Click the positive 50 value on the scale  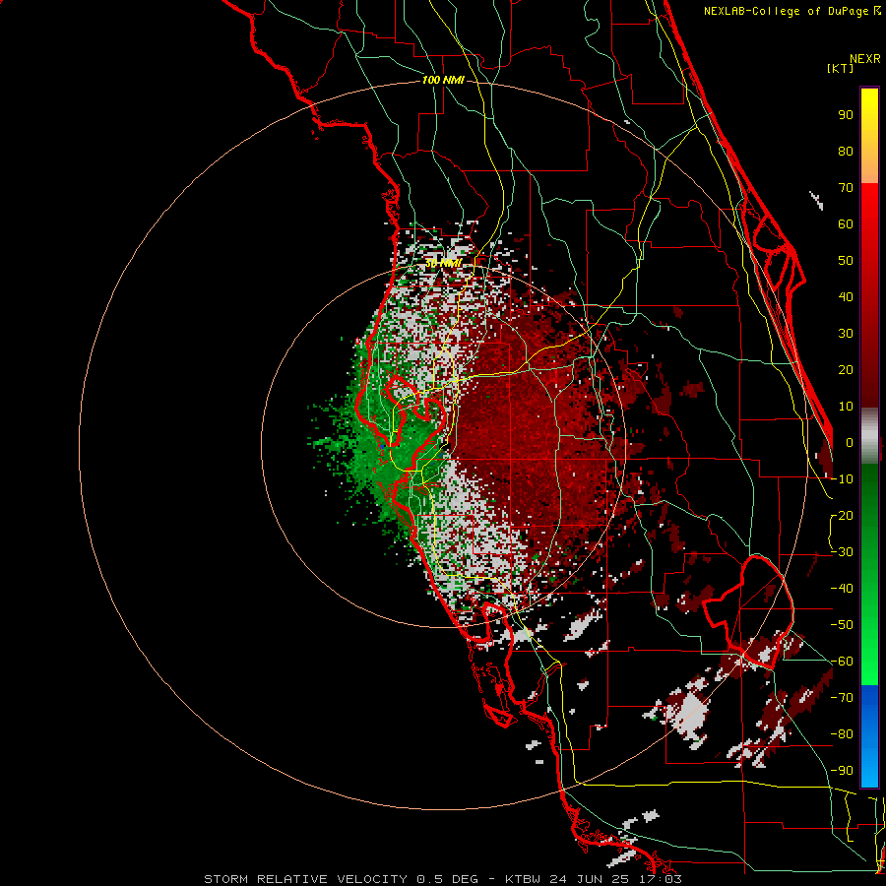tap(846, 261)
